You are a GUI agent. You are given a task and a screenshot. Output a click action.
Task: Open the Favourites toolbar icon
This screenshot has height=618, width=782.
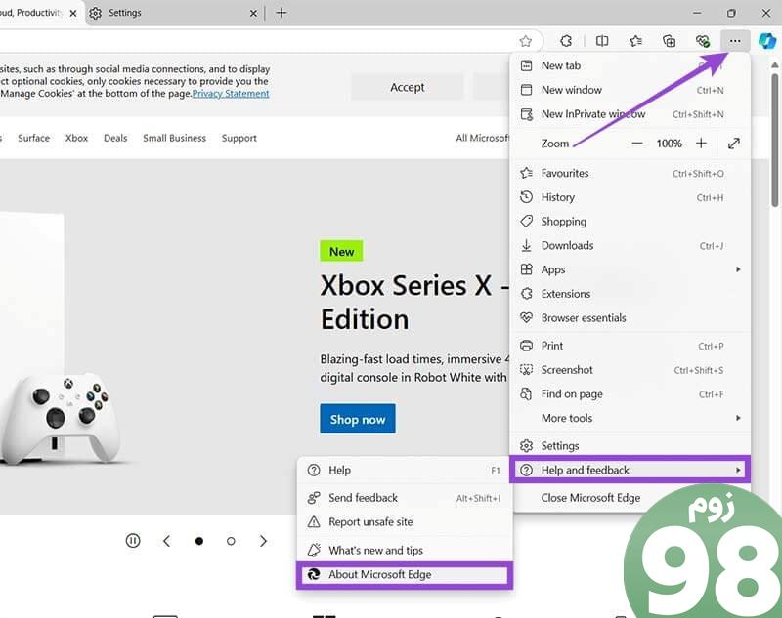[635, 41]
